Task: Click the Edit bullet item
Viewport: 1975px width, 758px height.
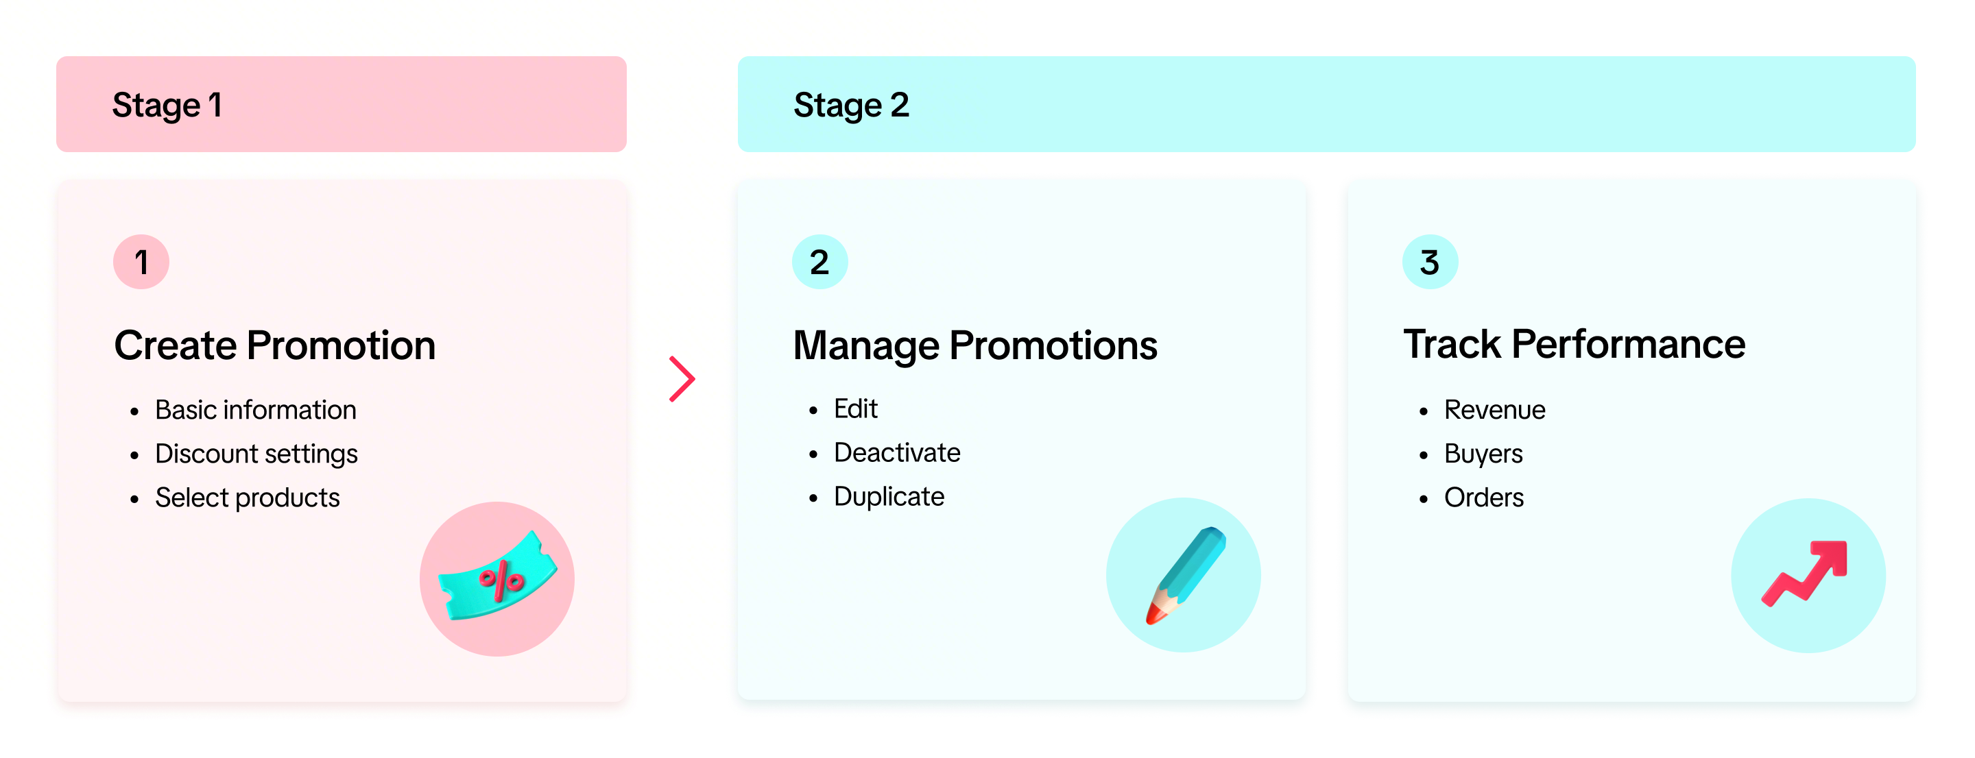Action: [855, 408]
